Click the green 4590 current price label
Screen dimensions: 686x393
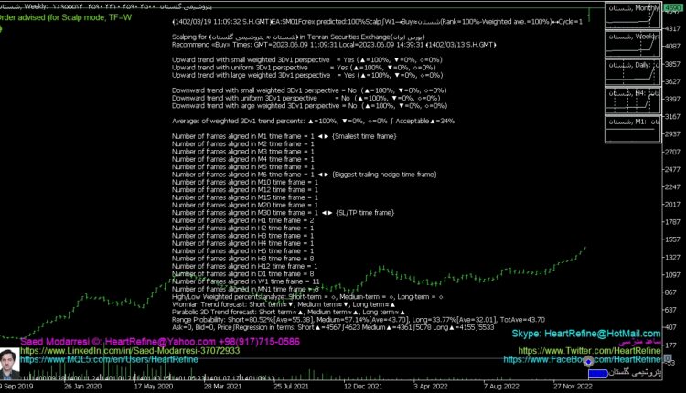(x=672, y=8)
